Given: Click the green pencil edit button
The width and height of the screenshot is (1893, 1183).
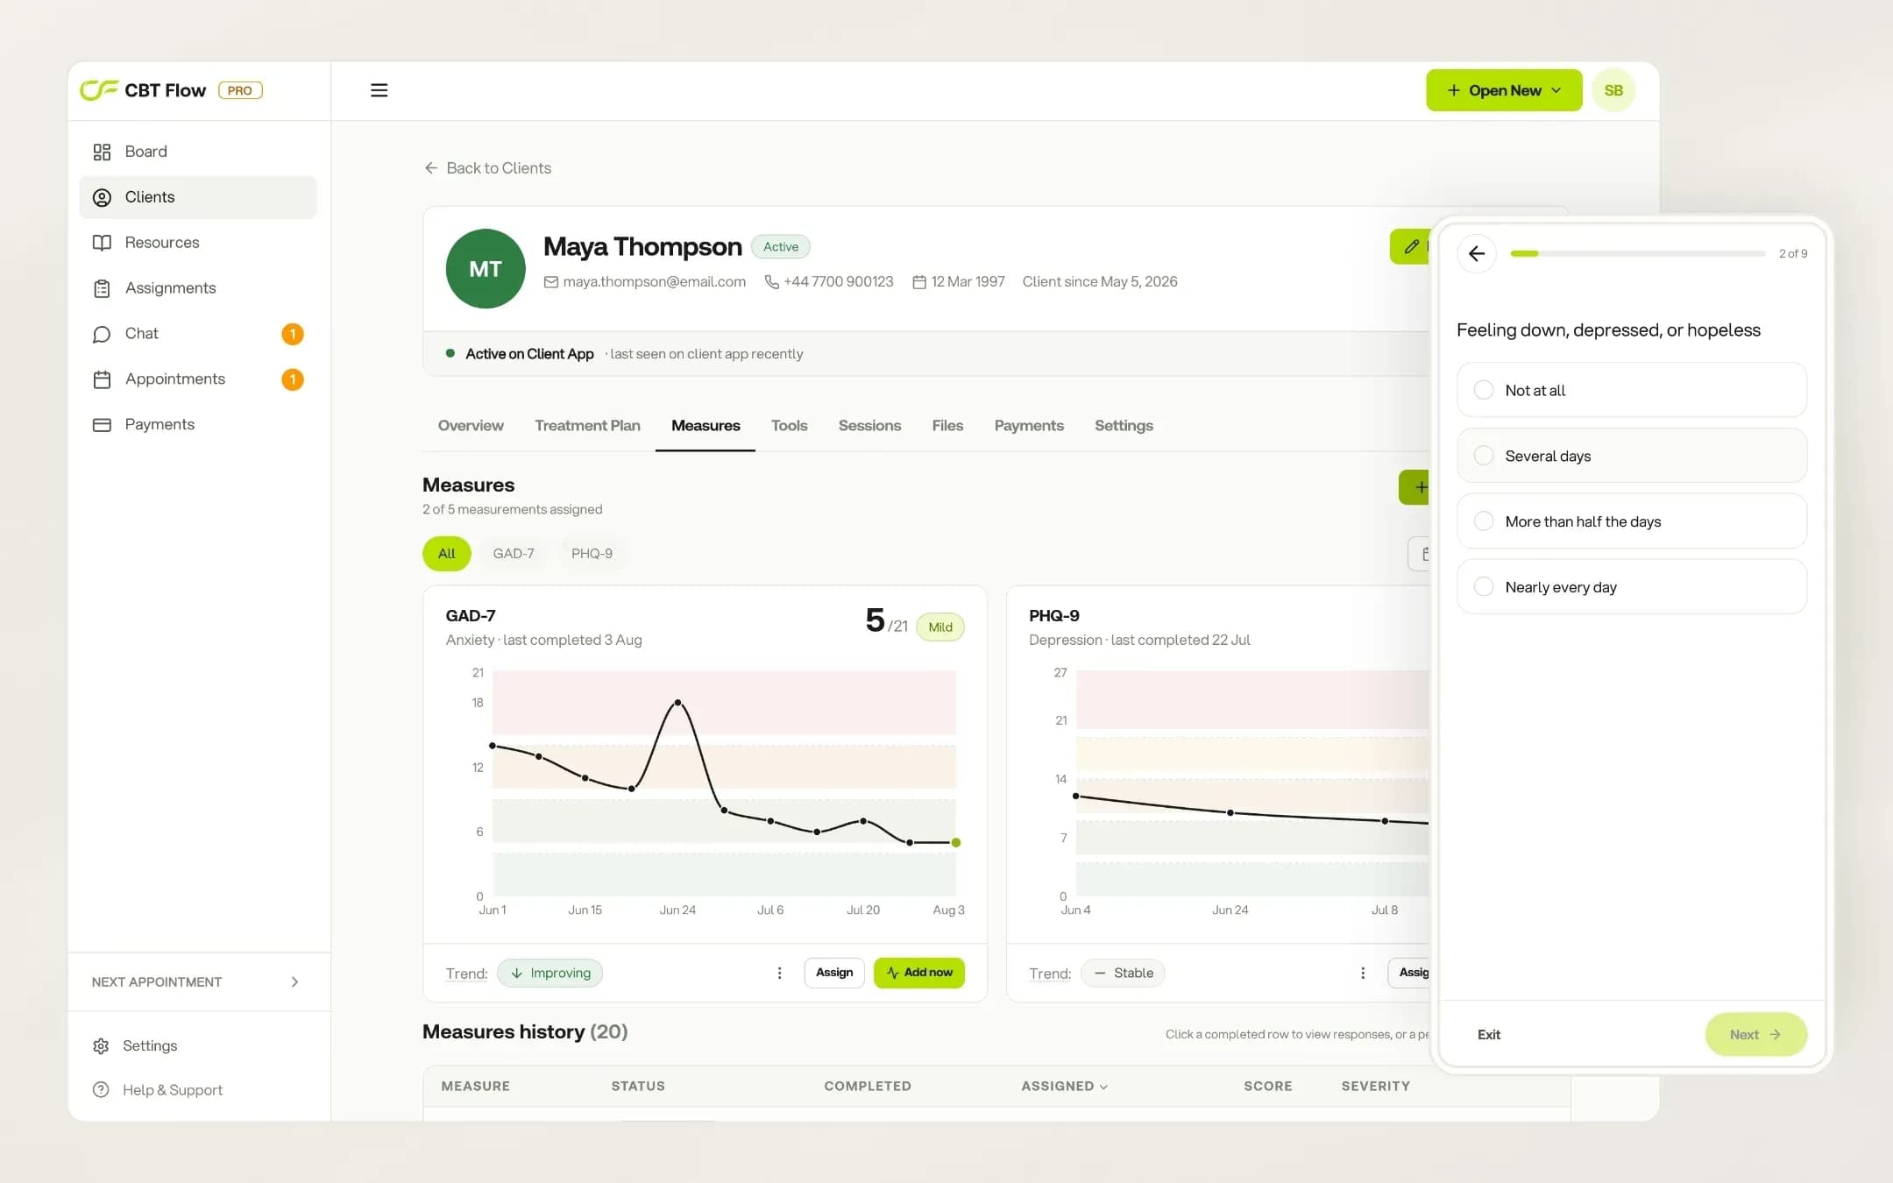Looking at the screenshot, I should 1410,247.
